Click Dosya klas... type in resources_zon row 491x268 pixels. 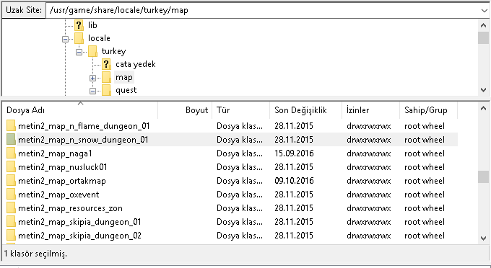point(240,208)
